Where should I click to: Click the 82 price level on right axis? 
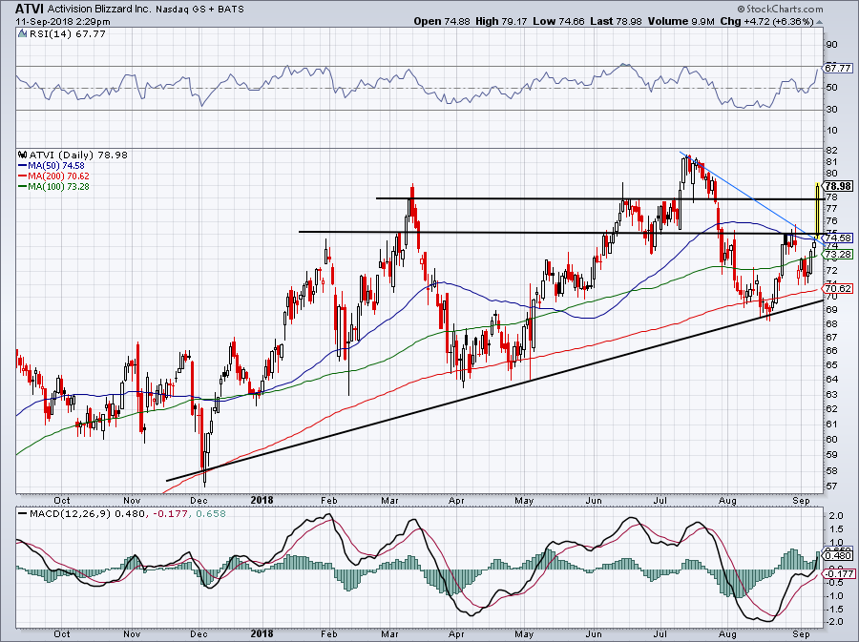click(831, 150)
